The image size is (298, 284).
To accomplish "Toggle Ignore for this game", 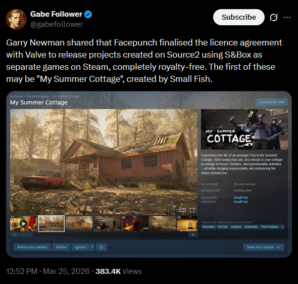I will pos(80,247).
